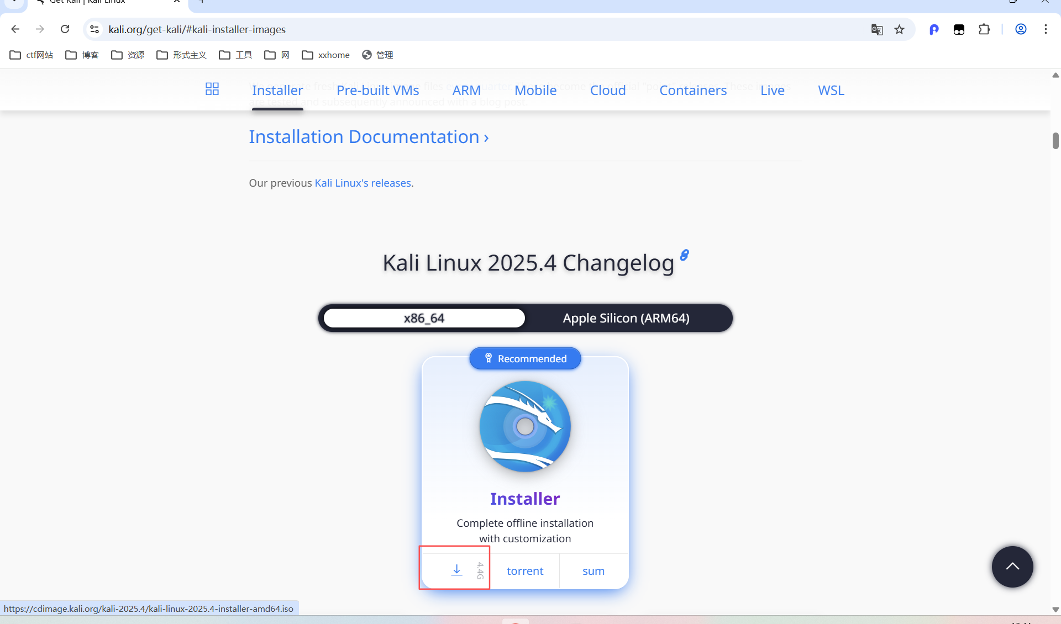Select the x86_64 architecture toggle
Image resolution: width=1061 pixels, height=624 pixels.
point(424,318)
